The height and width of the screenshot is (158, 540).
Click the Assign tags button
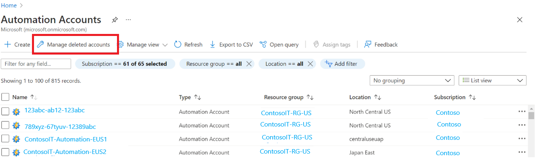(332, 44)
